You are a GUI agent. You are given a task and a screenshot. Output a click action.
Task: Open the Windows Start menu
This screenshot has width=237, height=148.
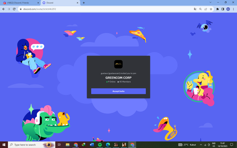[x=4, y=145]
